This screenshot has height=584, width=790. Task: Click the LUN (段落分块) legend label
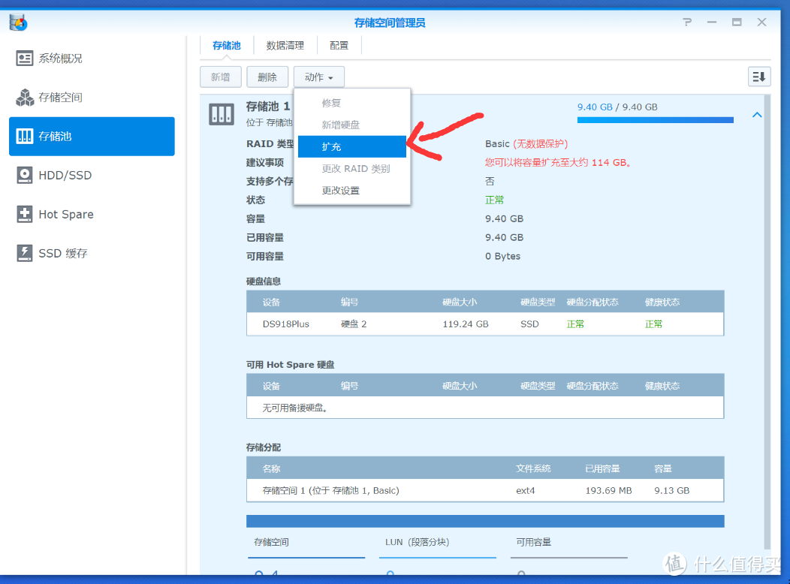[418, 542]
